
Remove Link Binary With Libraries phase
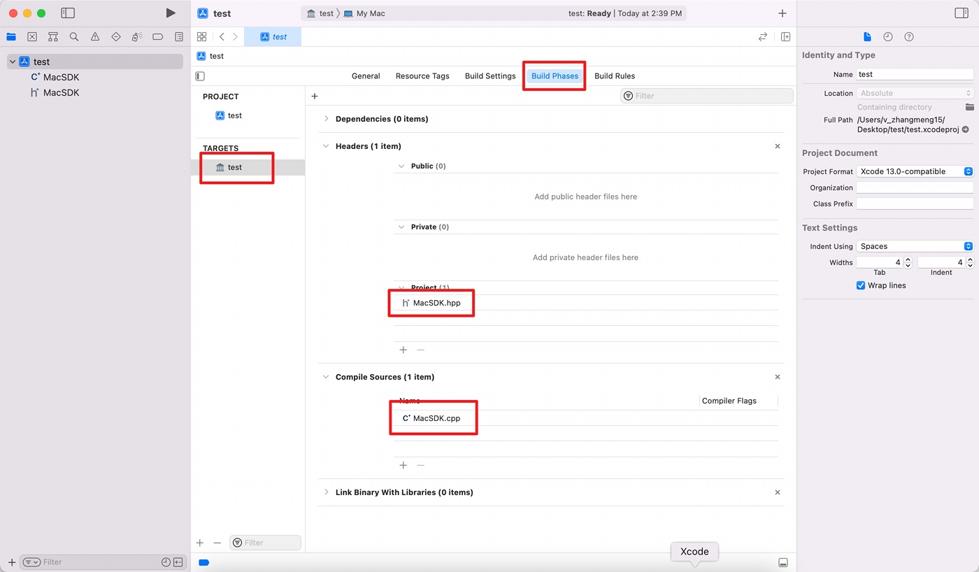click(778, 492)
